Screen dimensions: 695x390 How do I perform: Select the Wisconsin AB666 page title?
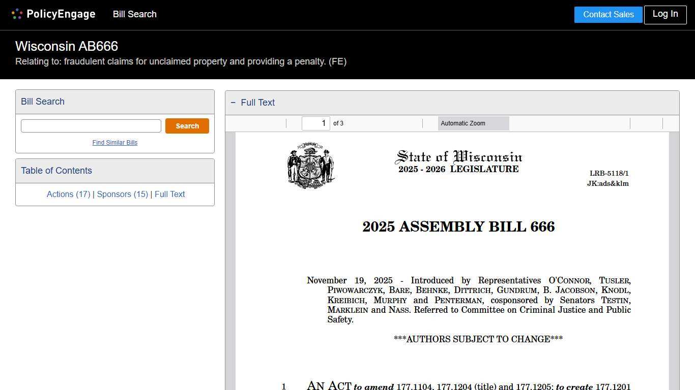click(x=66, y=46)
